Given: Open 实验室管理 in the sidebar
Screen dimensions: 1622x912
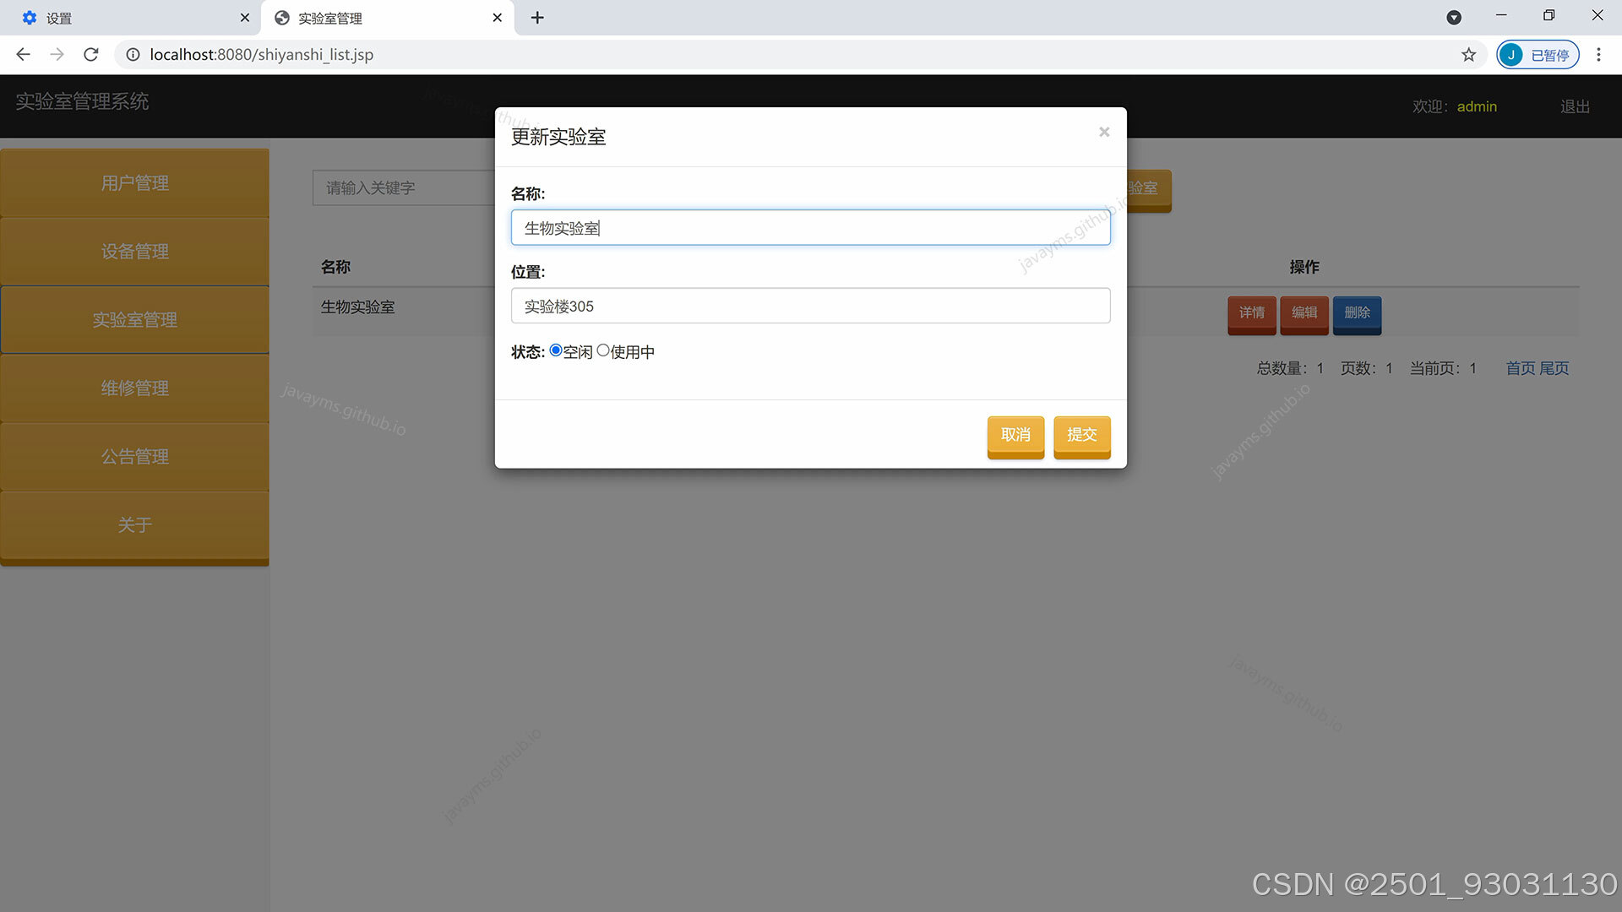Looking at the screenshot, I should tap(135, 320).
